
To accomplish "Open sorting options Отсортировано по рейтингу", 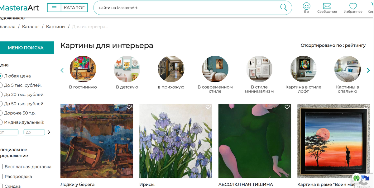I will click(333, 45).
